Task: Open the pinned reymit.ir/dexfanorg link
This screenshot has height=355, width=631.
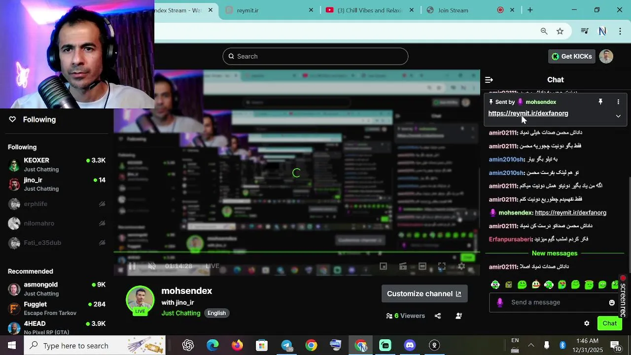Action: (x=528, y=113)
